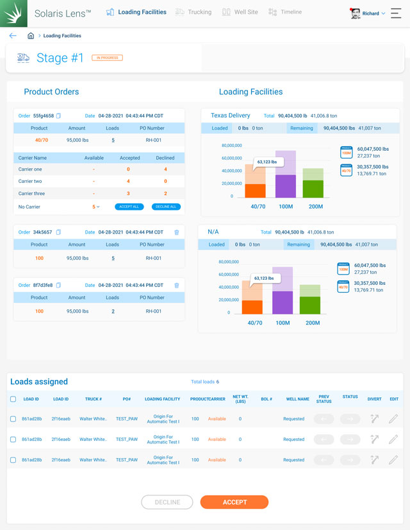The height and width of the screenshot is (530, 410).
Task: Go to home via breadcrumb house icon
Action: click(x=31, y=36)
